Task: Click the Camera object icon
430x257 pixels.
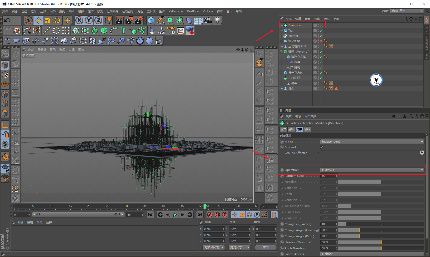Action: (208, 20)
